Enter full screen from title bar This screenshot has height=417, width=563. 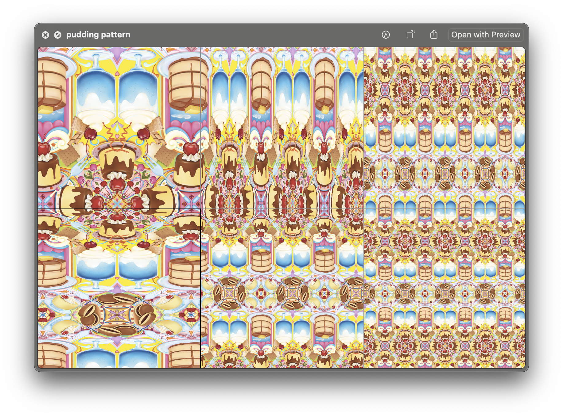pos(58,35)
